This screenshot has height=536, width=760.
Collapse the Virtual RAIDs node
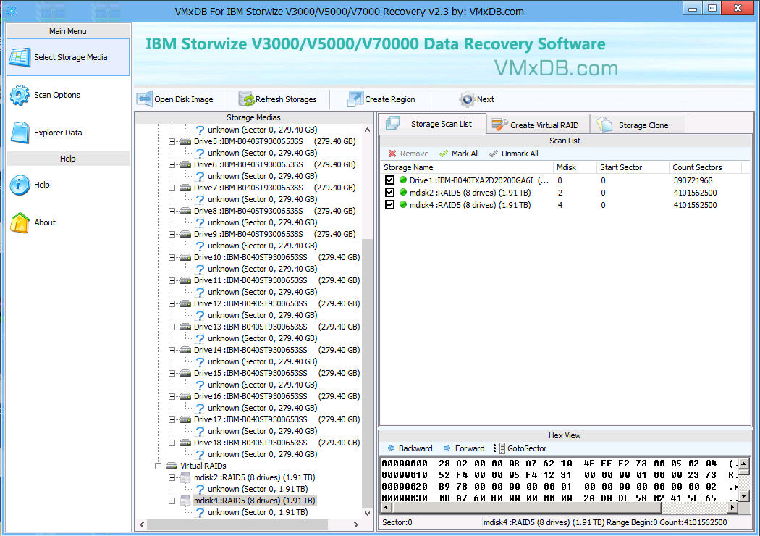(x=158, y=466)
